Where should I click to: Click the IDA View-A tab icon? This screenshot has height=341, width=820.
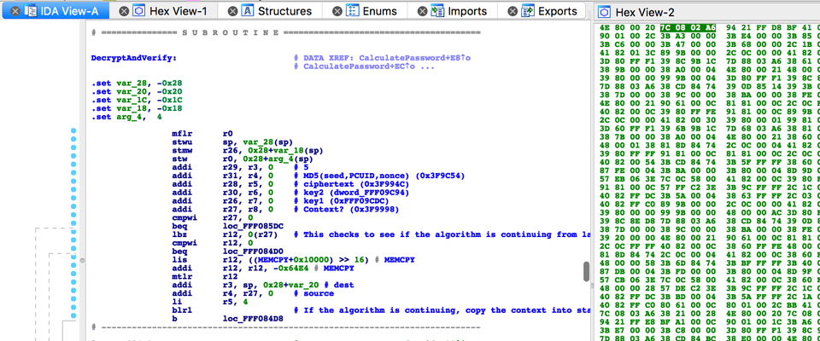point(31,11)
